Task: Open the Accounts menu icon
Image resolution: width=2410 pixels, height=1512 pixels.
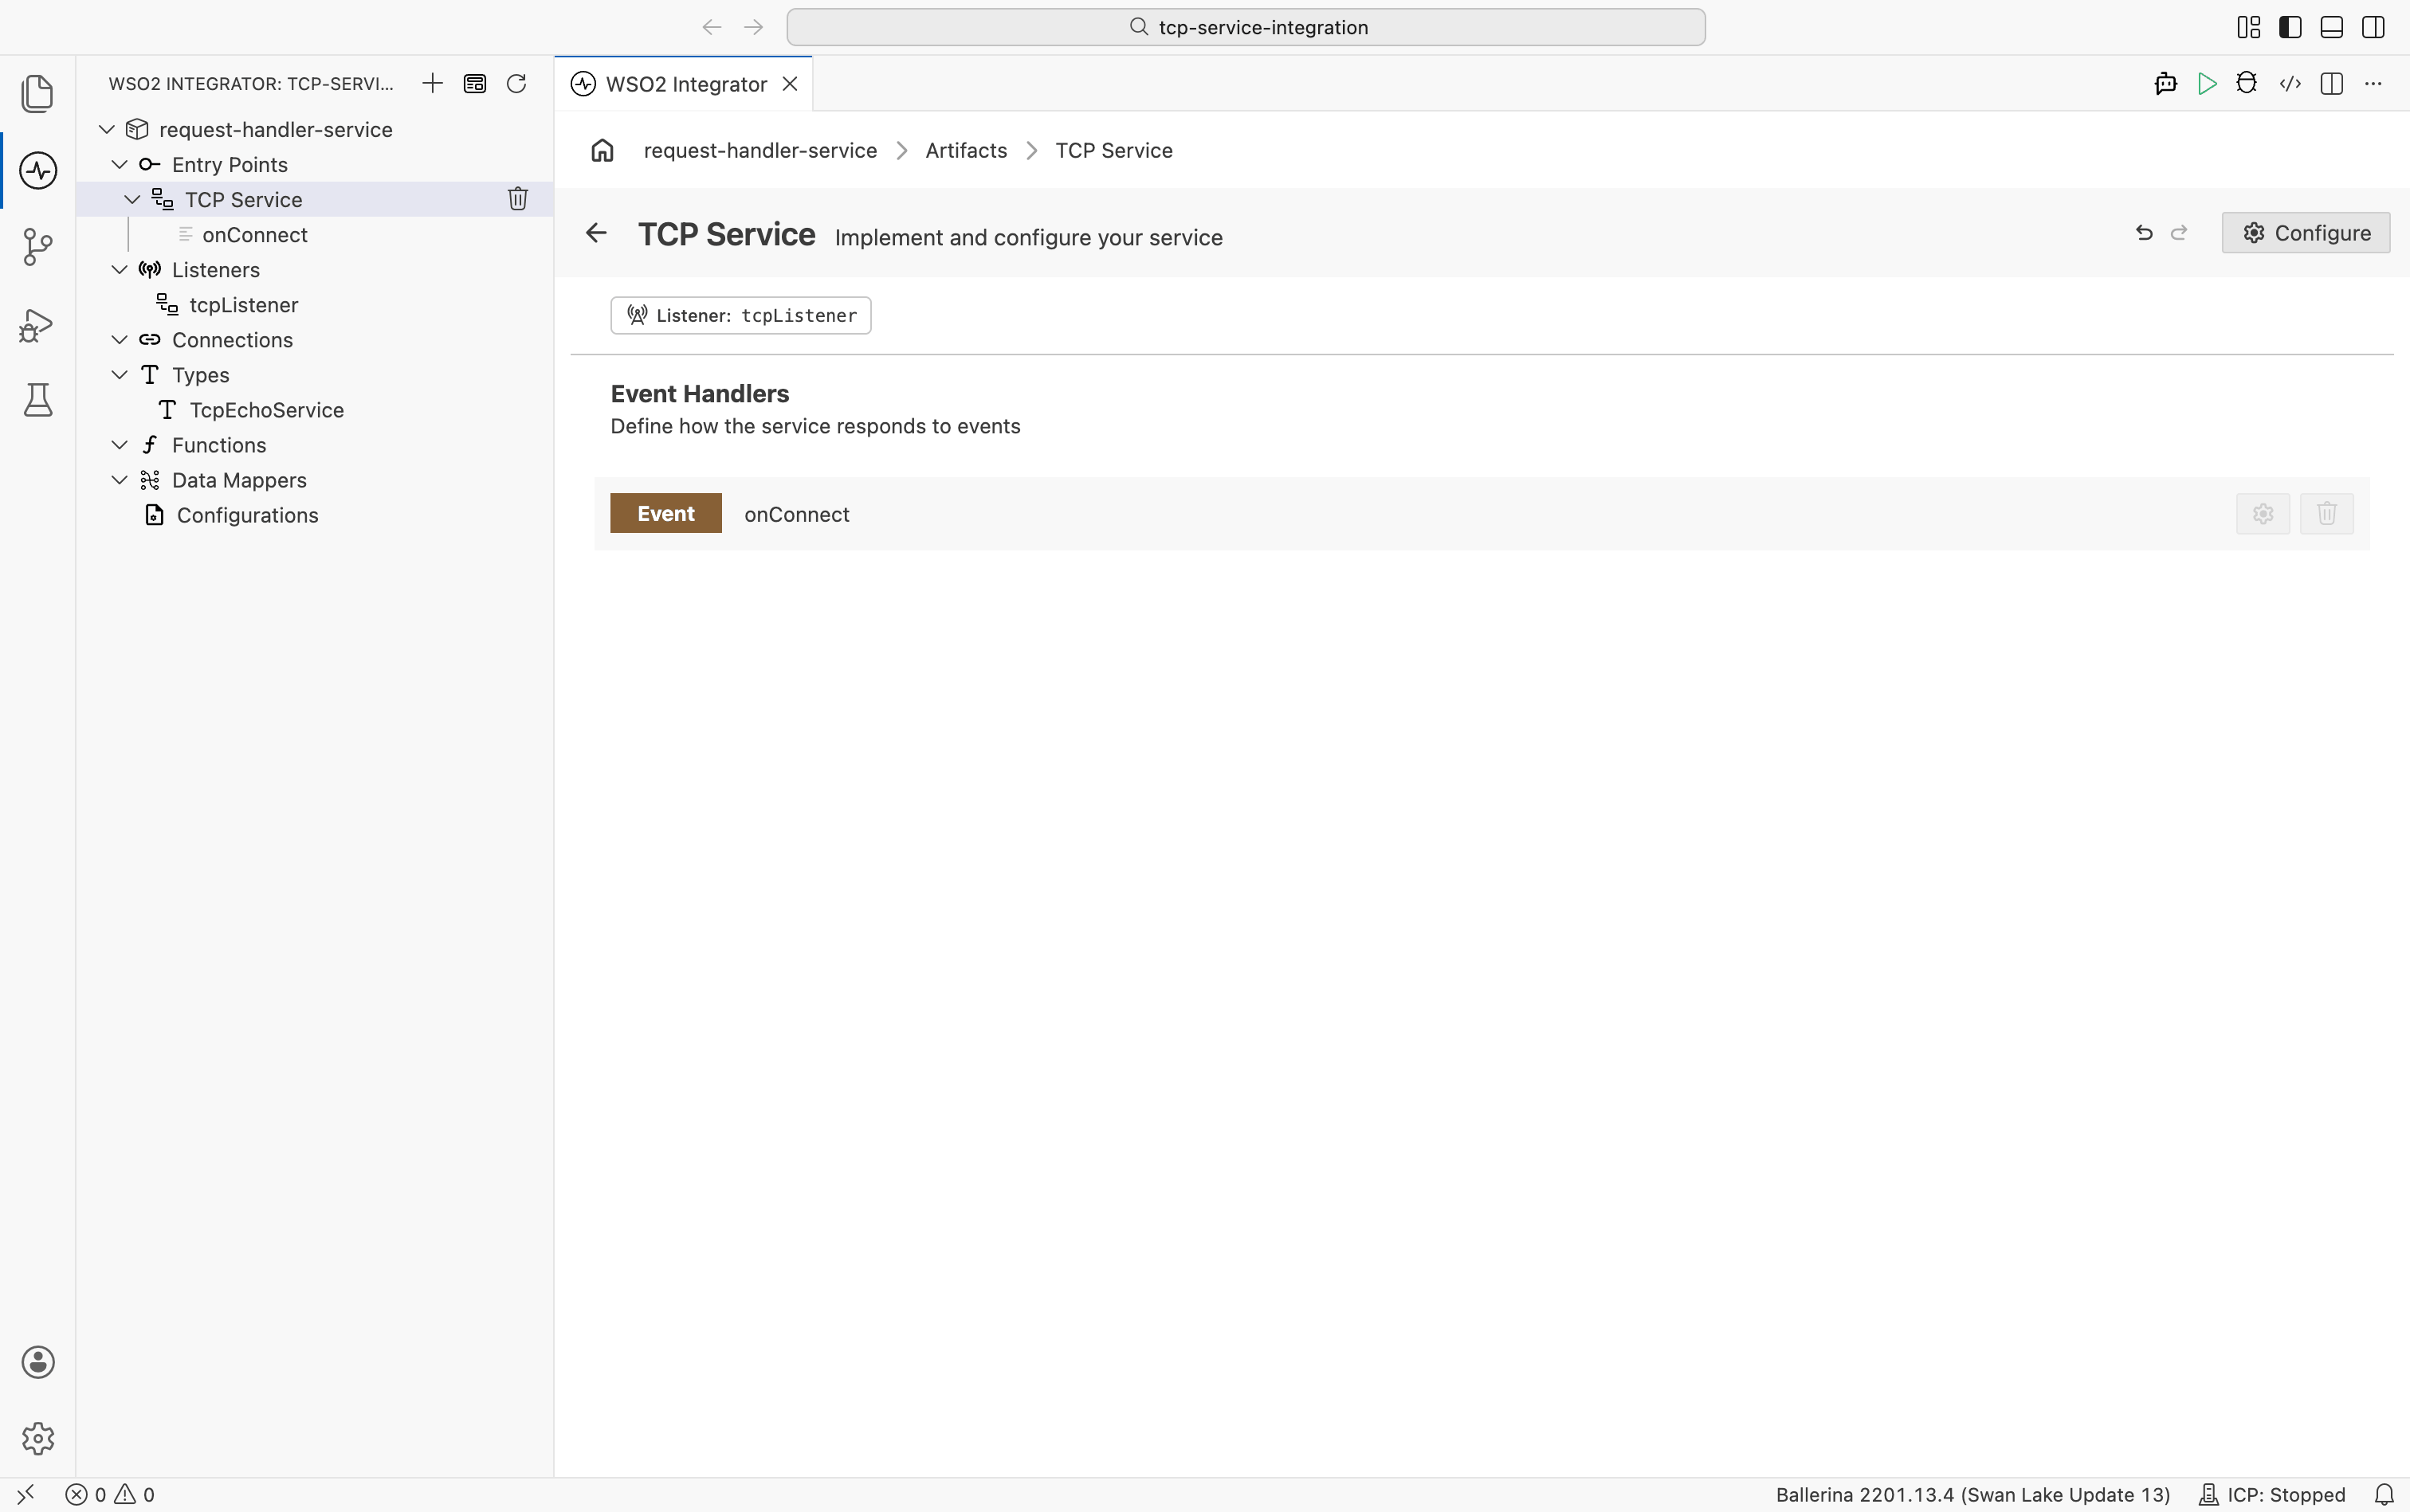Action: coord(37,1362)
